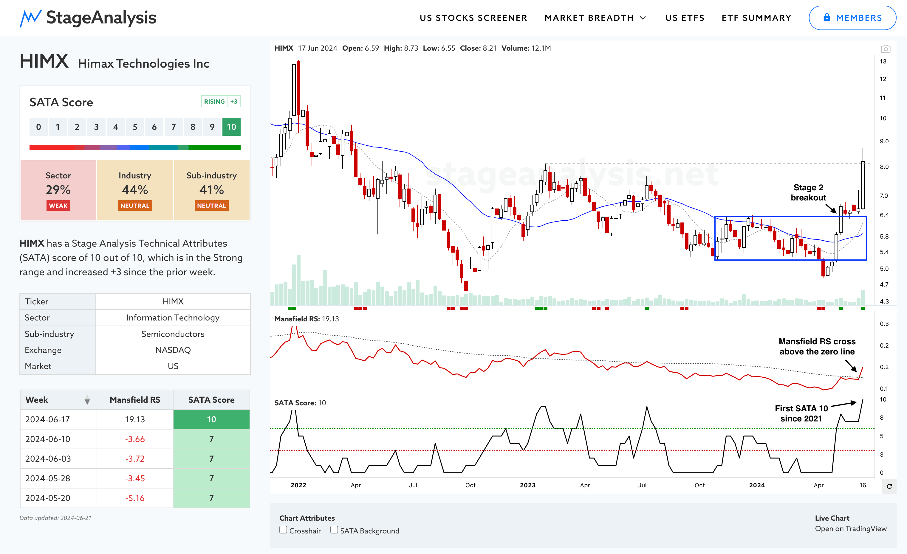The height and width of the screenshot is (554, 907).
Task: Click the Data updated 2024-06-21 note
Action: click(55, 518)
